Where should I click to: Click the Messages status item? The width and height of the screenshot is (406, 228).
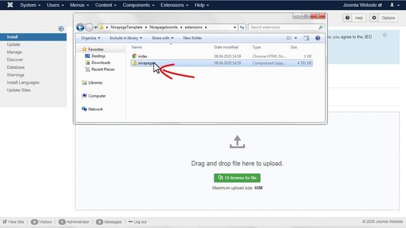108,222
